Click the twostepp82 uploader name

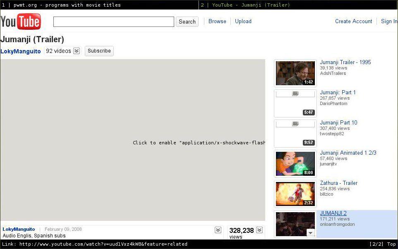click(x=332, y=134)
